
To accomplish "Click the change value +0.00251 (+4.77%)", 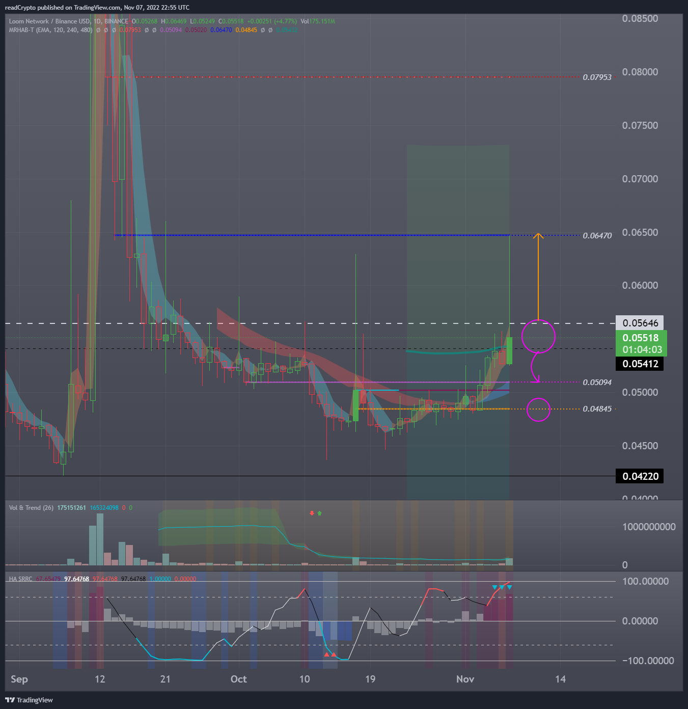I will pyautogui.click(x=272, y=21).
